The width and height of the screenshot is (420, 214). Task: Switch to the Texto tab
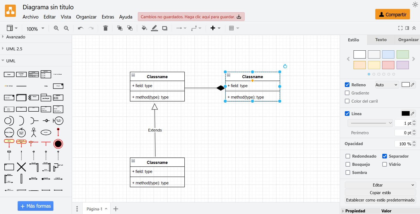point(381,40)
